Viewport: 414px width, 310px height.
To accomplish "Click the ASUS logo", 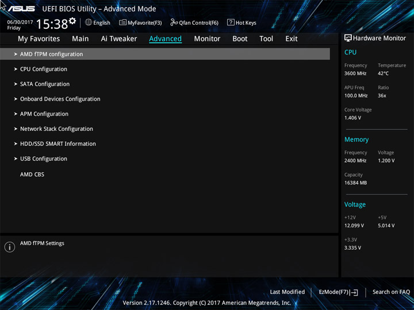I will coord(21,9).
